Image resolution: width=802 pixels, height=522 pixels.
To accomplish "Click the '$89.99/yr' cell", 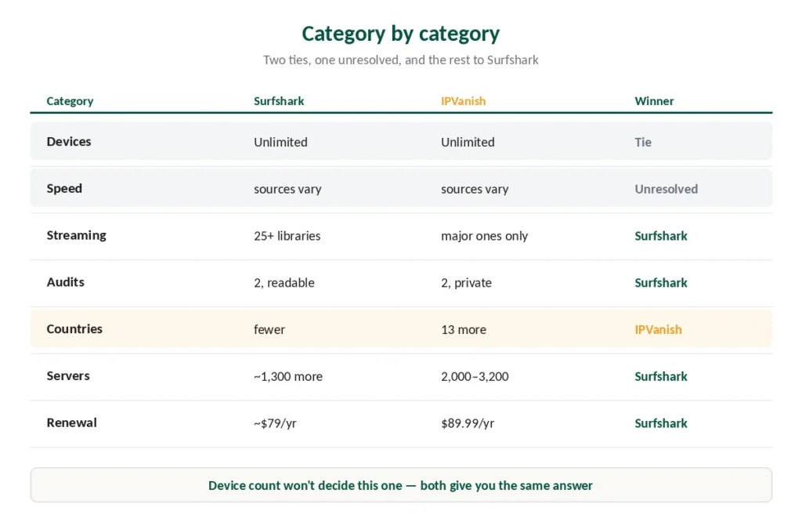I will pyautogui.click(x=468, y=423).
